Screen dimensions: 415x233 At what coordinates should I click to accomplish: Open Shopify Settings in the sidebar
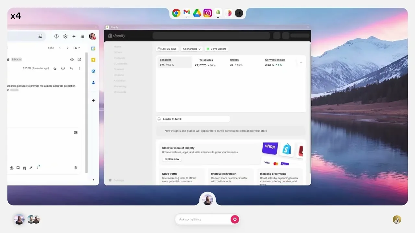pos(116,180)
